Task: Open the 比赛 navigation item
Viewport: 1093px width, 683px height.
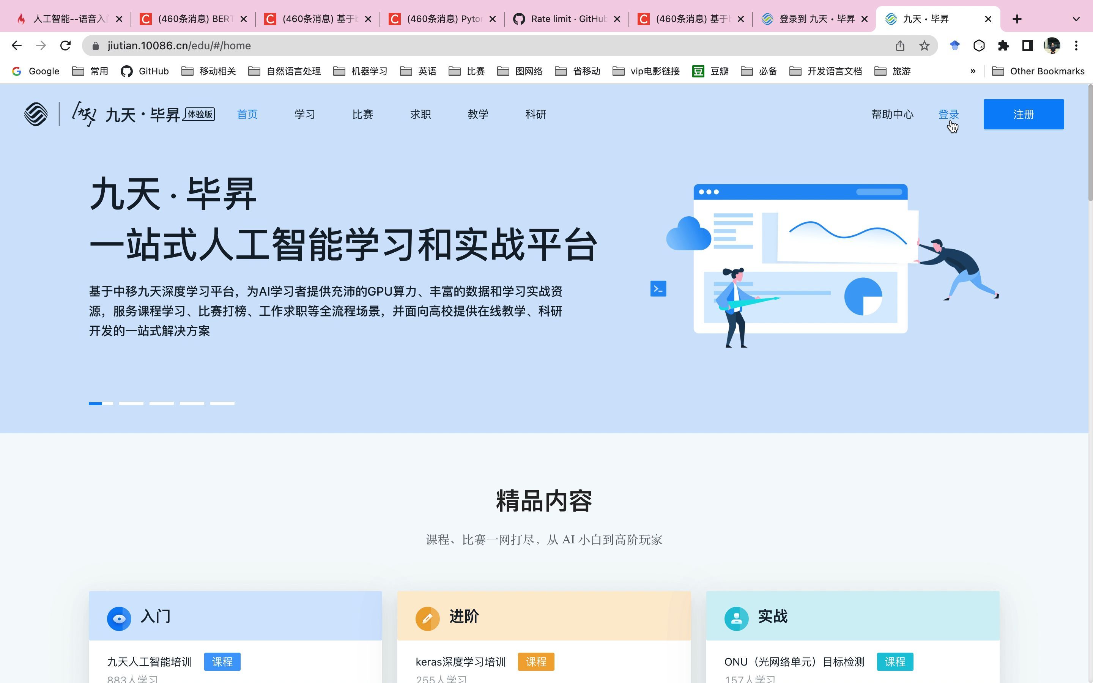Action: (362, 114)
